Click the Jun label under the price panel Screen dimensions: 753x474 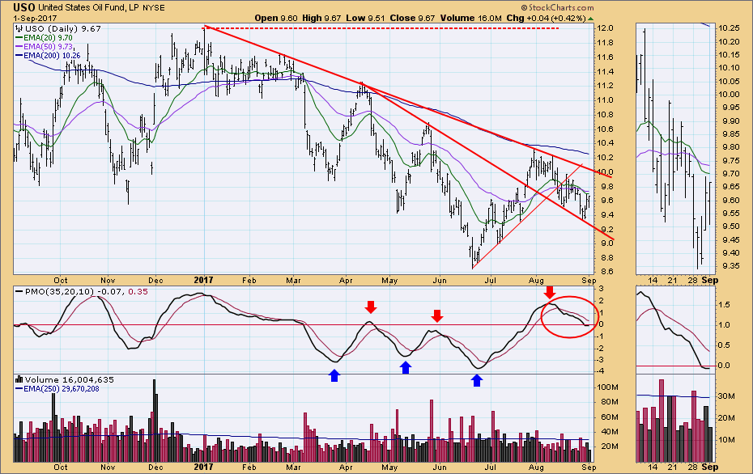(x=440, y=280)
